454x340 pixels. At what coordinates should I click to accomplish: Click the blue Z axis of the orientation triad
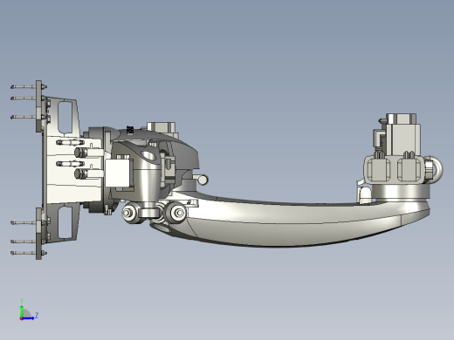[x=28, y=318]
